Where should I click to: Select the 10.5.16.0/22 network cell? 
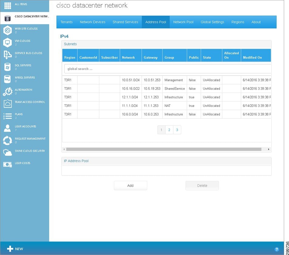[131, 89]
